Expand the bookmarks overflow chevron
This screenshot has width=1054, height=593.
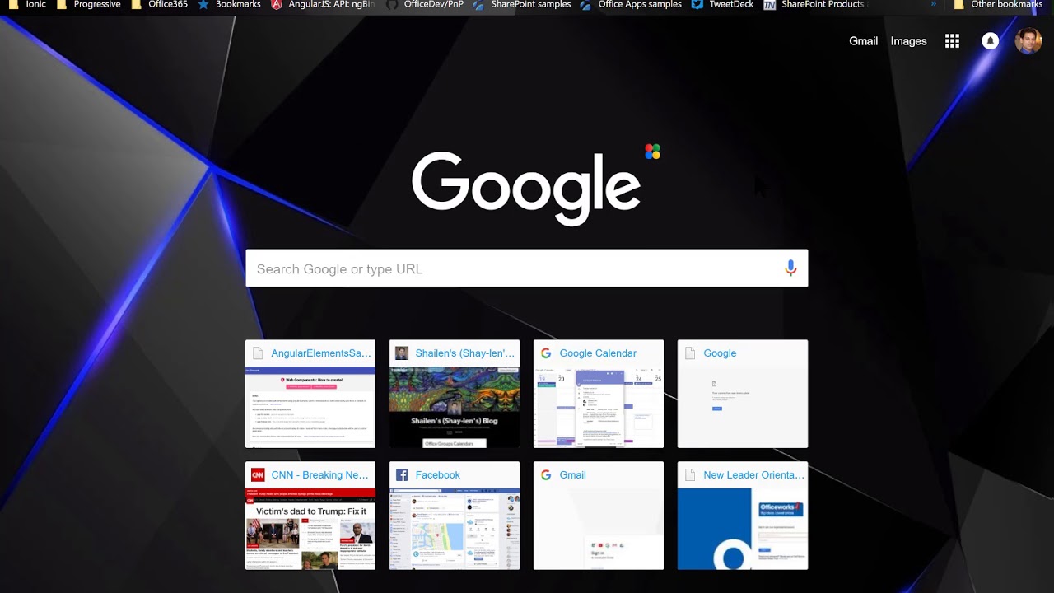(x=933, y=4)
